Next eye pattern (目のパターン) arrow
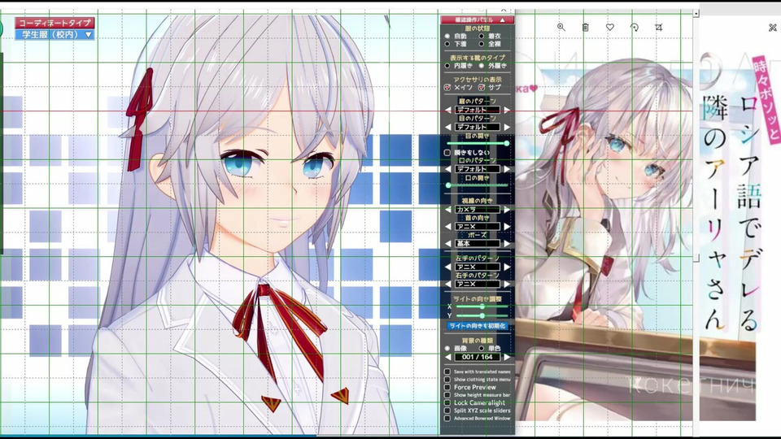Image resolution: width=781 pixels, height=439 pixels. [507, 127]
